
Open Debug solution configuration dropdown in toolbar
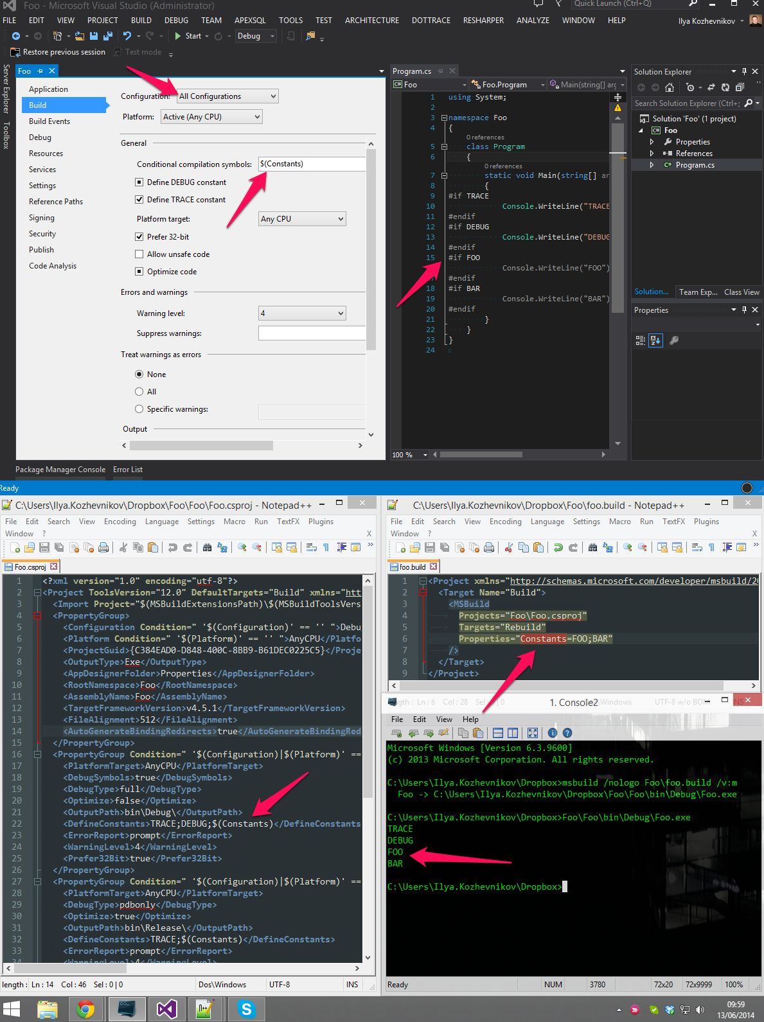pyautogui.click(x=256, y=36)
